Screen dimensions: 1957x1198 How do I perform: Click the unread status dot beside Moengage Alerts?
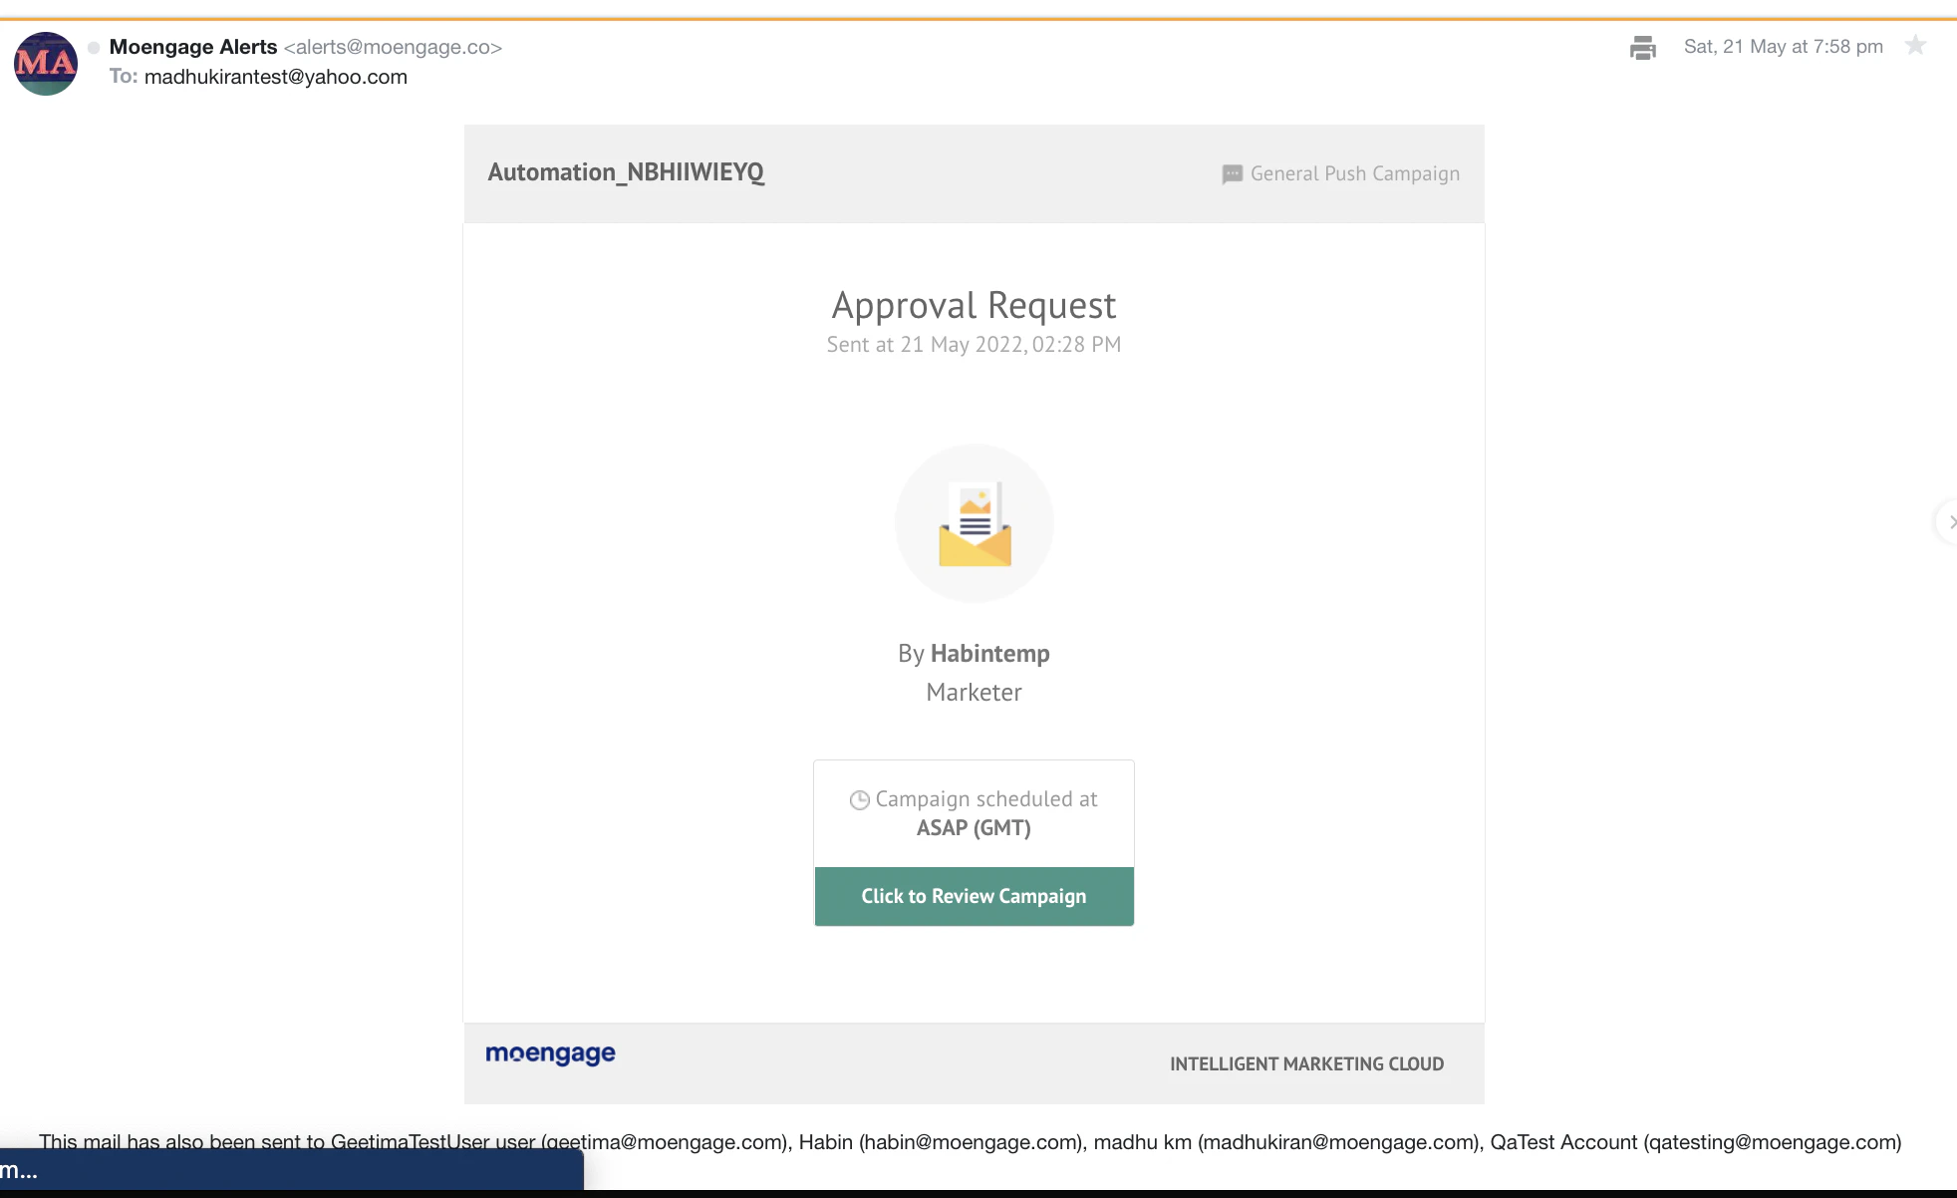pyautogui.click(x=92, y=46)
